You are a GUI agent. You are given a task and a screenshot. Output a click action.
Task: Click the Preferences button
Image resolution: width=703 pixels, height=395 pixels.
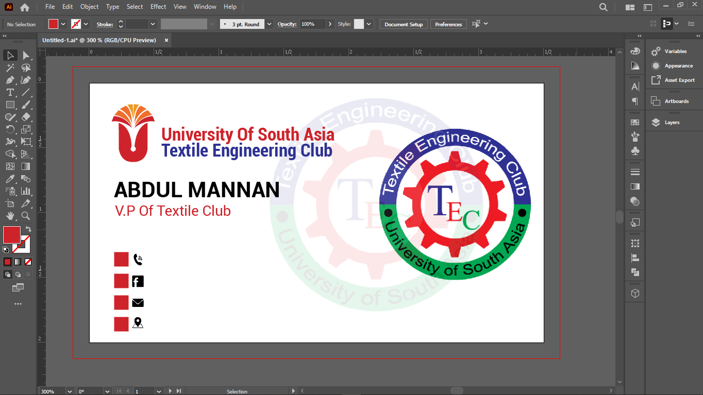coord(448,24)
